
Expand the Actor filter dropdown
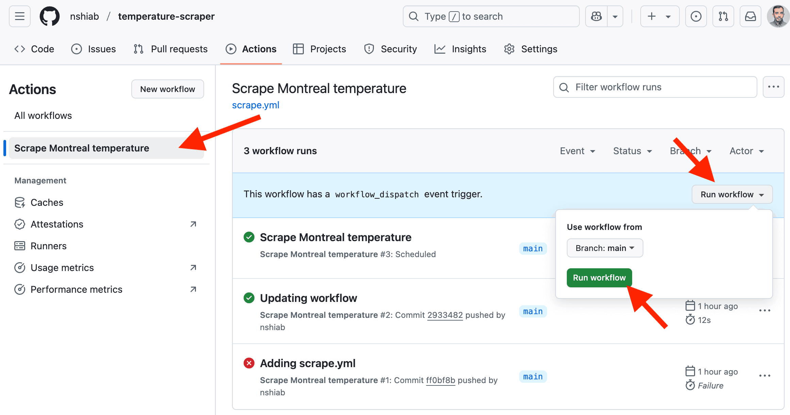[747, 151]
